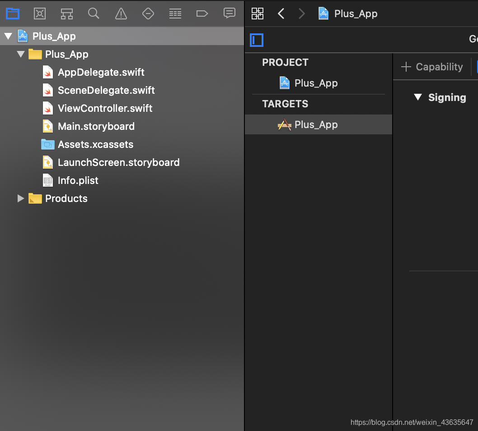Collapse the Signing section
The image size is (478, 431).
(418, 97)
